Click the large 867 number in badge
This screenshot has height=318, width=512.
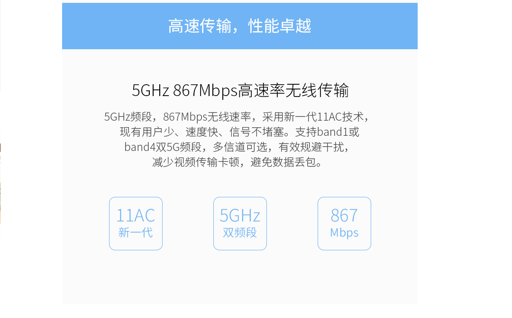(x=344, y=215)
